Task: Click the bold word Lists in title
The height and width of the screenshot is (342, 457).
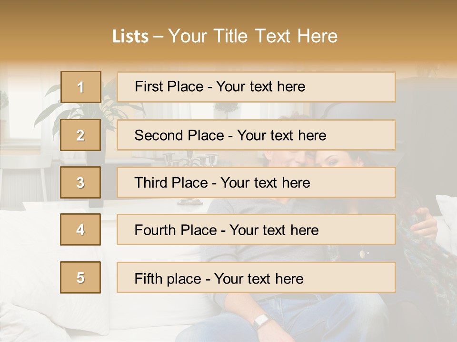Action: (x=130, y=37)
